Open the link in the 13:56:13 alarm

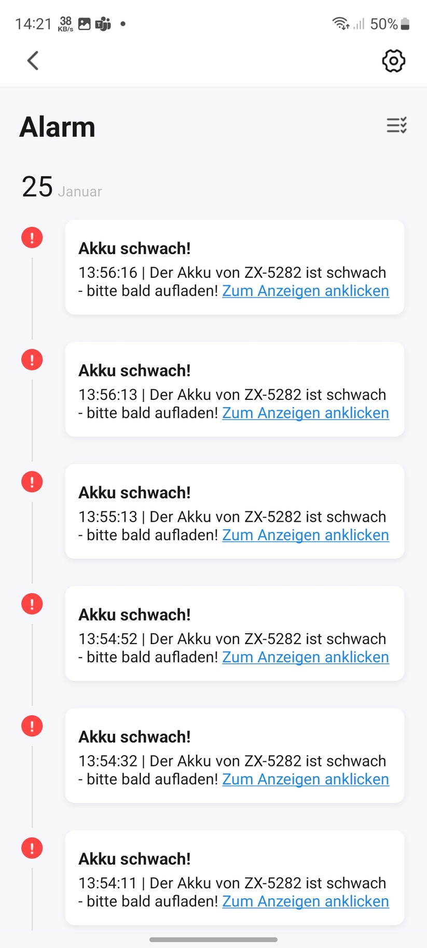[305, 413]
